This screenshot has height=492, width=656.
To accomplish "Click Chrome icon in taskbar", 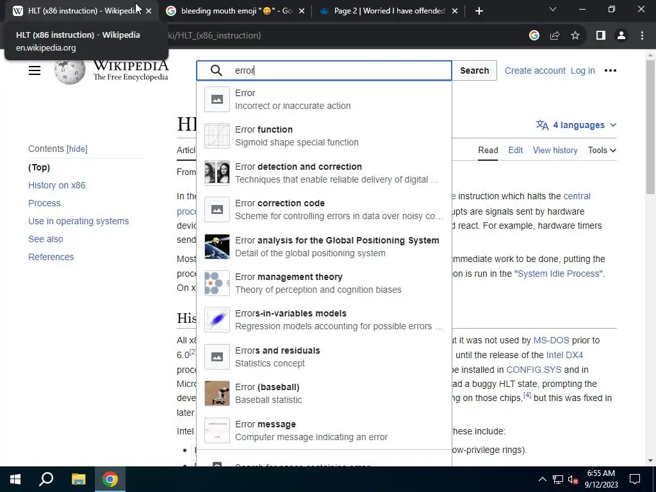I will tap(110, 479).
